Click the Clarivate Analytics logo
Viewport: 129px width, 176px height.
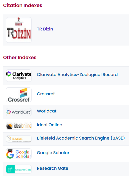pos(19,76)
